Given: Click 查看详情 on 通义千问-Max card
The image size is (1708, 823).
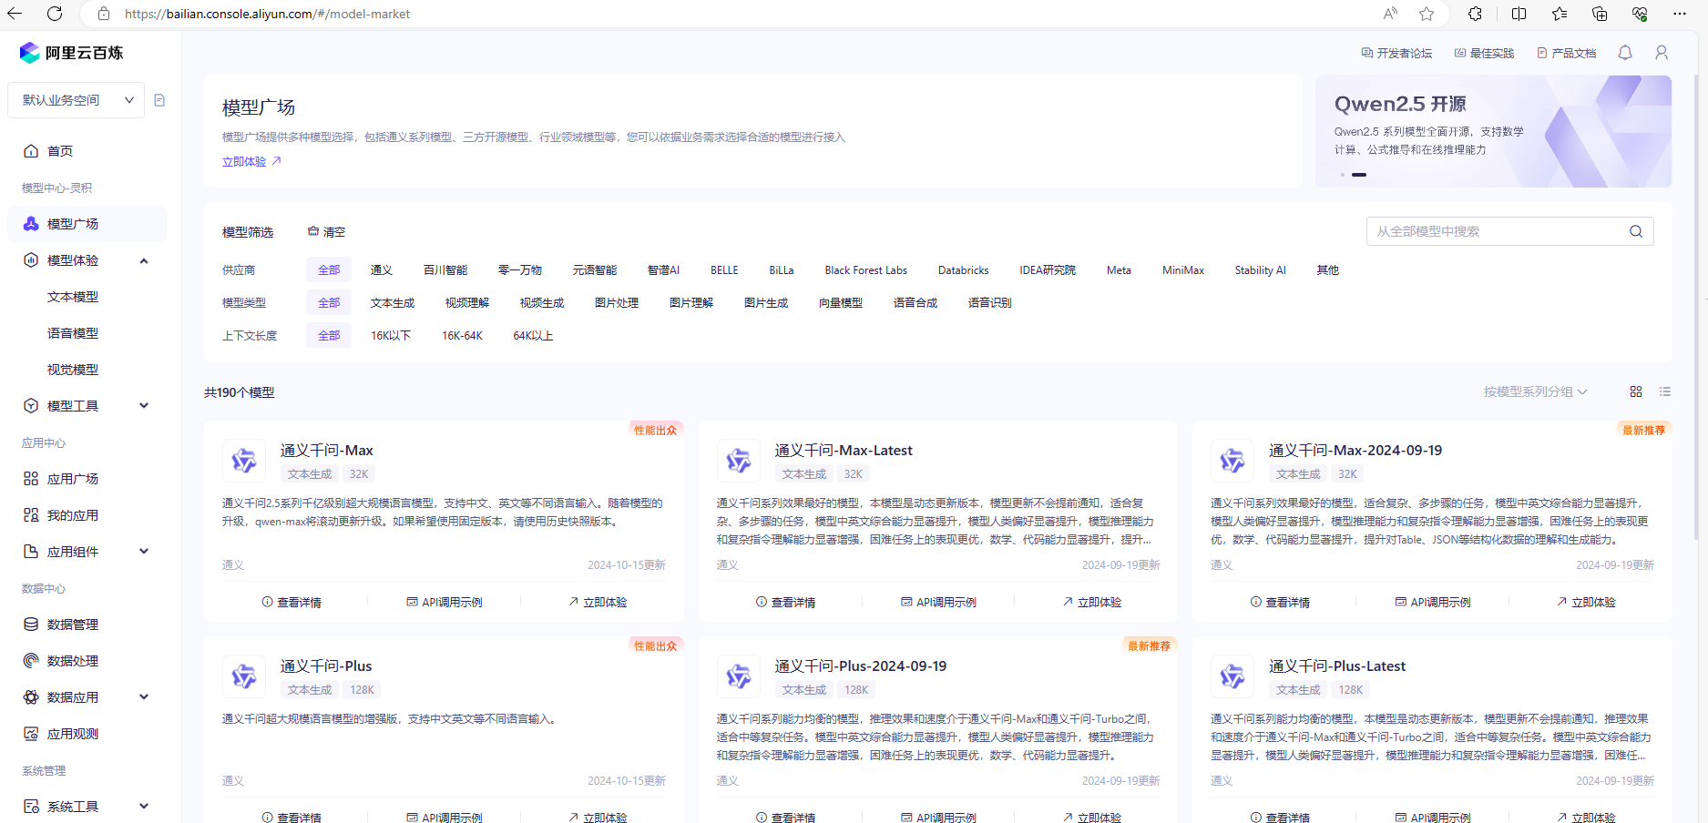Looking at the screenshot, I should (291, 603).
